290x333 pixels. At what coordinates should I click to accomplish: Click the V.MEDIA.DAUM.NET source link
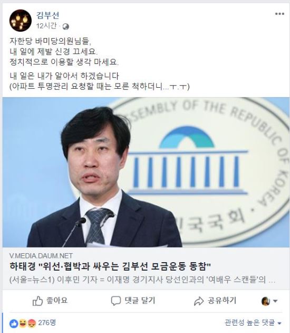click(x=41, y=255)
